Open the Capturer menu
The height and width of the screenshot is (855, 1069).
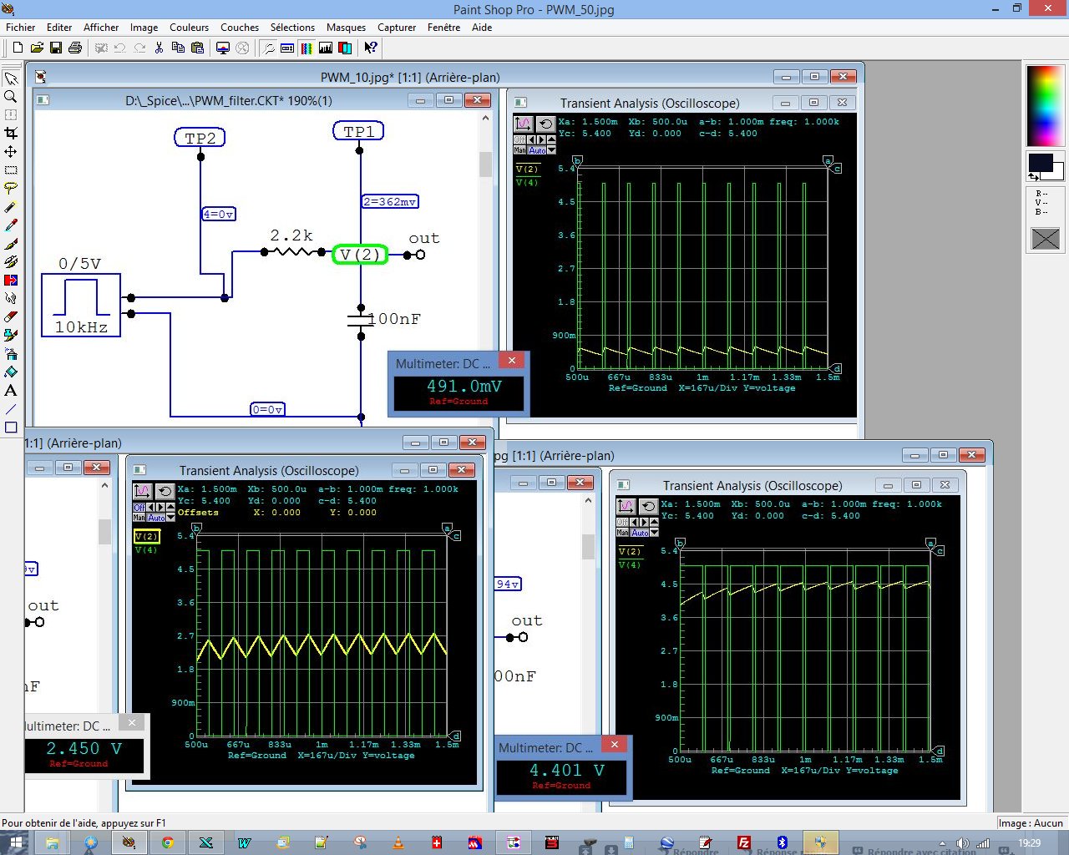pos(397,28)
